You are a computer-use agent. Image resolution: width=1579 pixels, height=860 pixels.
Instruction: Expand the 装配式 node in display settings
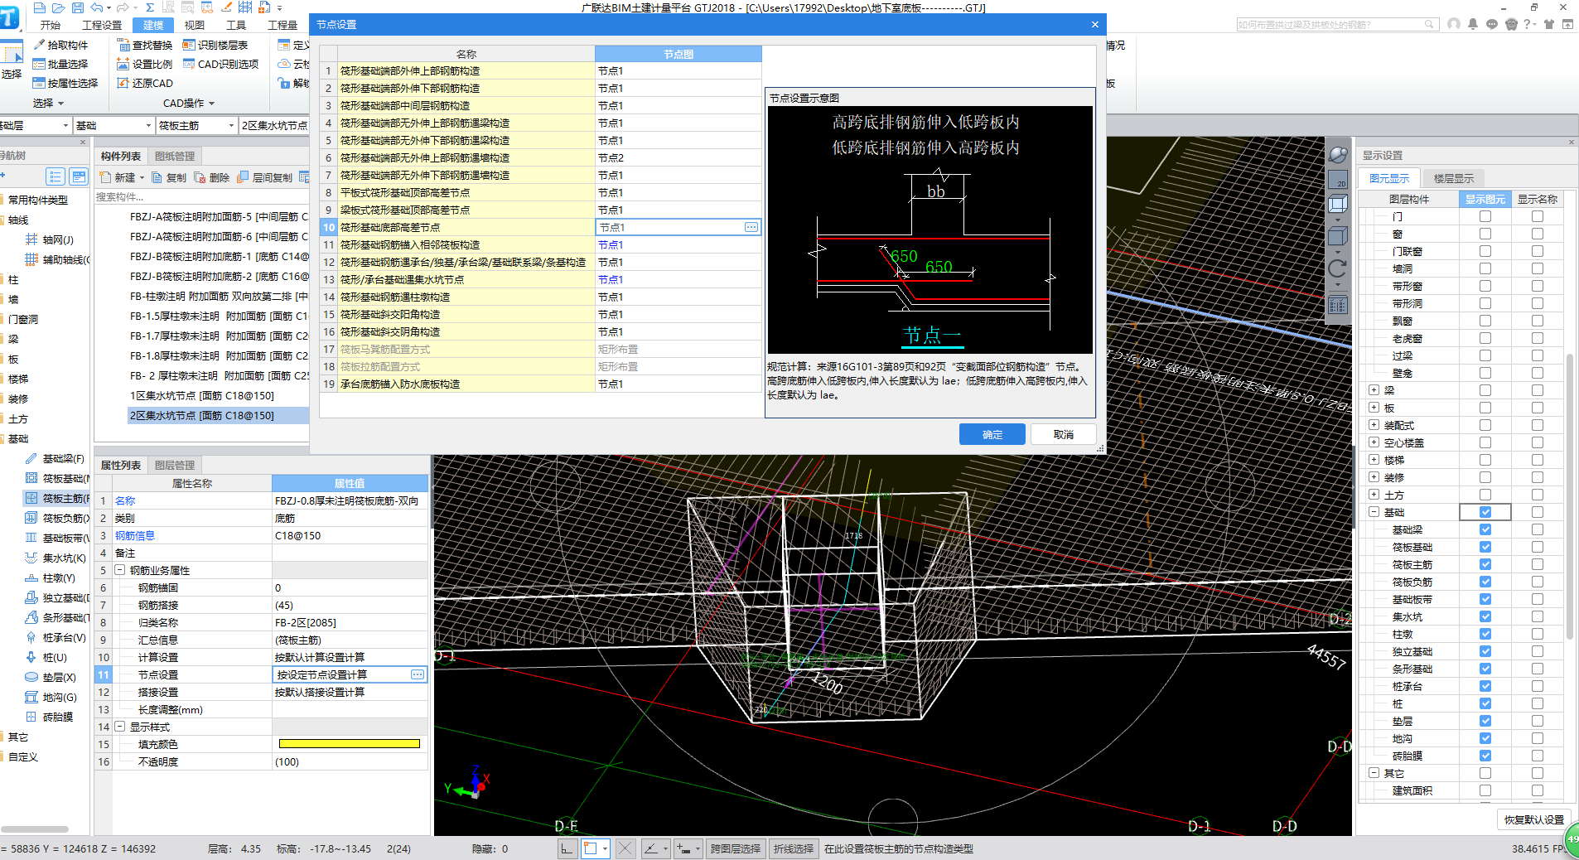click(1374, 424)
